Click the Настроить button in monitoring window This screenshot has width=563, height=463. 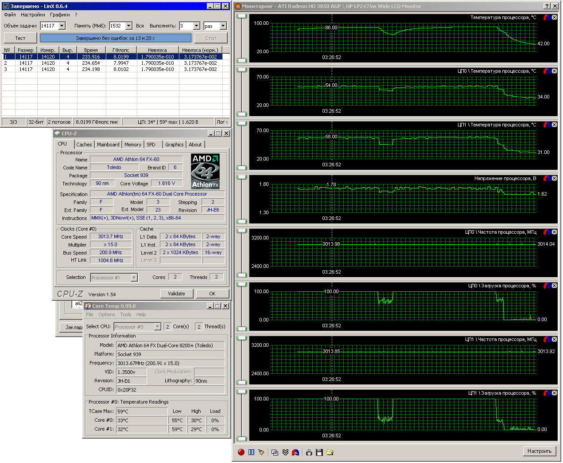(540, 451)
